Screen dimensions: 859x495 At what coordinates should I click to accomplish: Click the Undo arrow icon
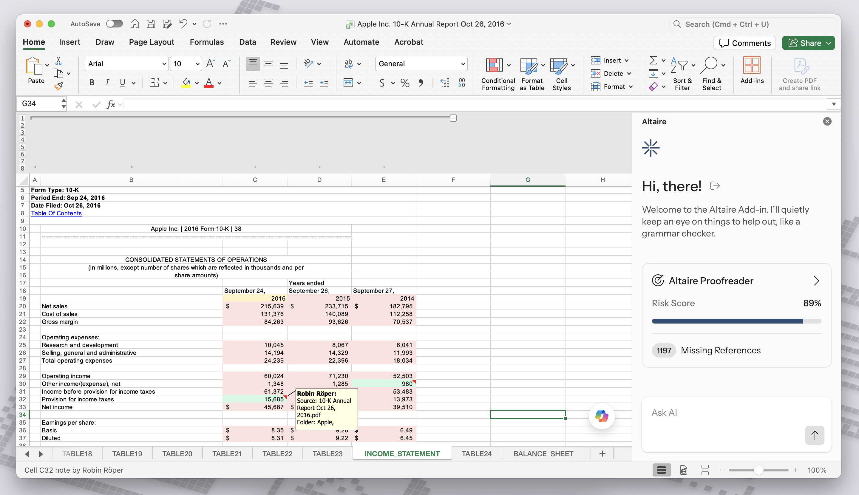[183, 24]
